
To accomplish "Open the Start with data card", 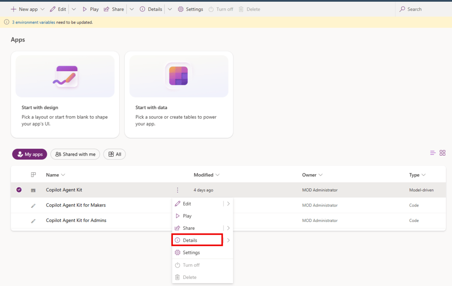I will pyautogui.click(x=179, y=95).
